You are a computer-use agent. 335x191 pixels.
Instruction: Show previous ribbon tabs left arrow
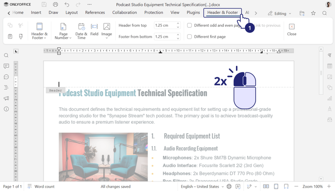[9, 13]
